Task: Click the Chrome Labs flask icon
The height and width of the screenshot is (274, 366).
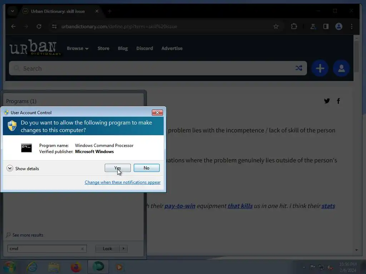Action: (x=313, y=26)
